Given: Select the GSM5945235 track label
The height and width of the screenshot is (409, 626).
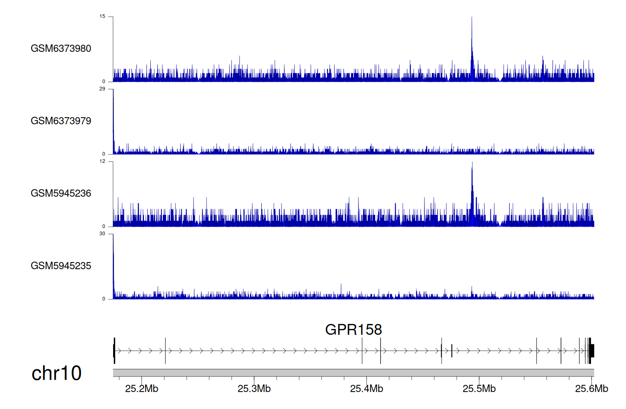Looking at the screenshot, I should 61,266.
